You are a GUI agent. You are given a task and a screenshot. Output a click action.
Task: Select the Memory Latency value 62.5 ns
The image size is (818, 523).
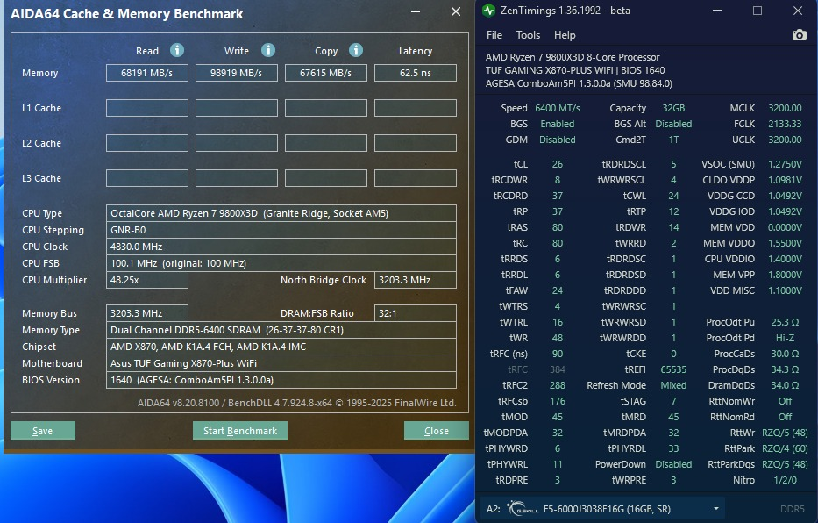(416, 73)
